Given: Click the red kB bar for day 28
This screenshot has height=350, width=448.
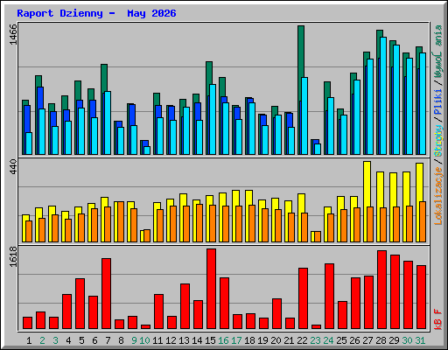Looking at the screenshot, I should (381, 290).
